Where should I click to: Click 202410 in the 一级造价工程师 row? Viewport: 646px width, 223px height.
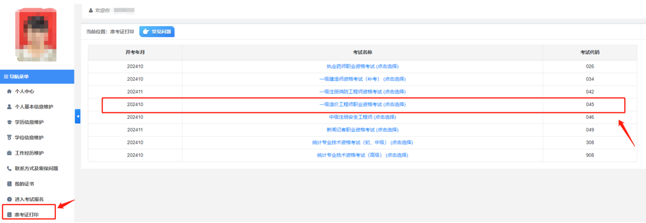click(135, 104)
